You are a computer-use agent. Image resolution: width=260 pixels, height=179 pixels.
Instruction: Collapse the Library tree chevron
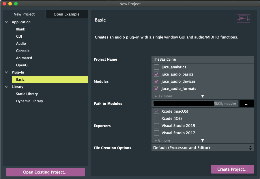tap(6, 87)
